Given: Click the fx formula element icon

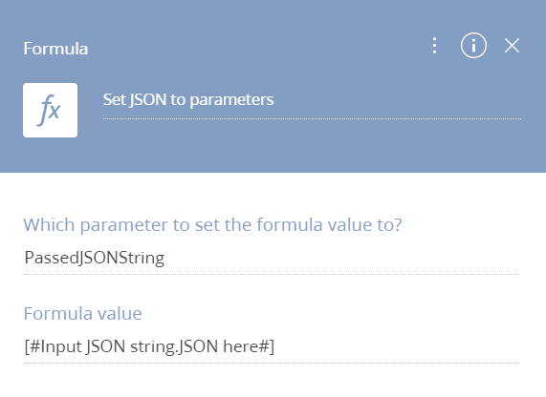Looking at the screenshot, I should [x=50, y=110].
